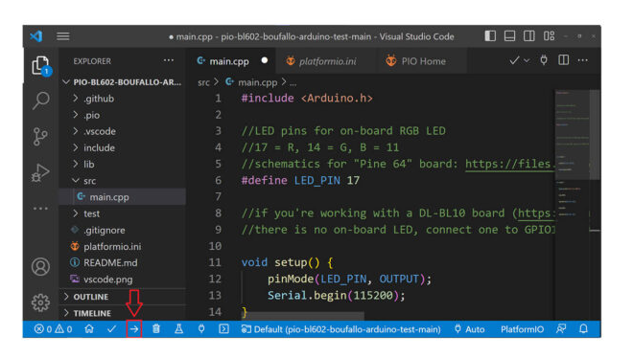Expand the test folder

click(x=123, y=213)
